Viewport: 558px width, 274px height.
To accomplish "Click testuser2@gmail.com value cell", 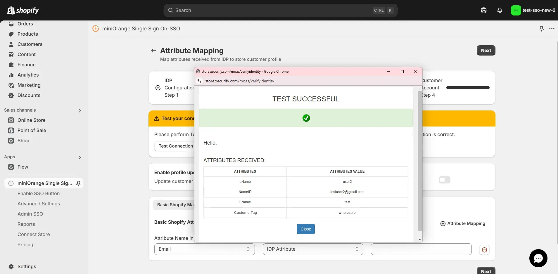I will 347,192.
